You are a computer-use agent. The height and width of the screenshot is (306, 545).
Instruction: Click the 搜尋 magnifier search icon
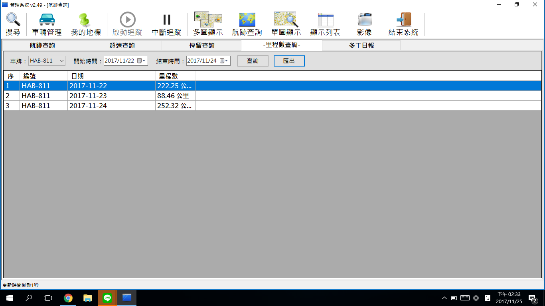coord(13,24)
